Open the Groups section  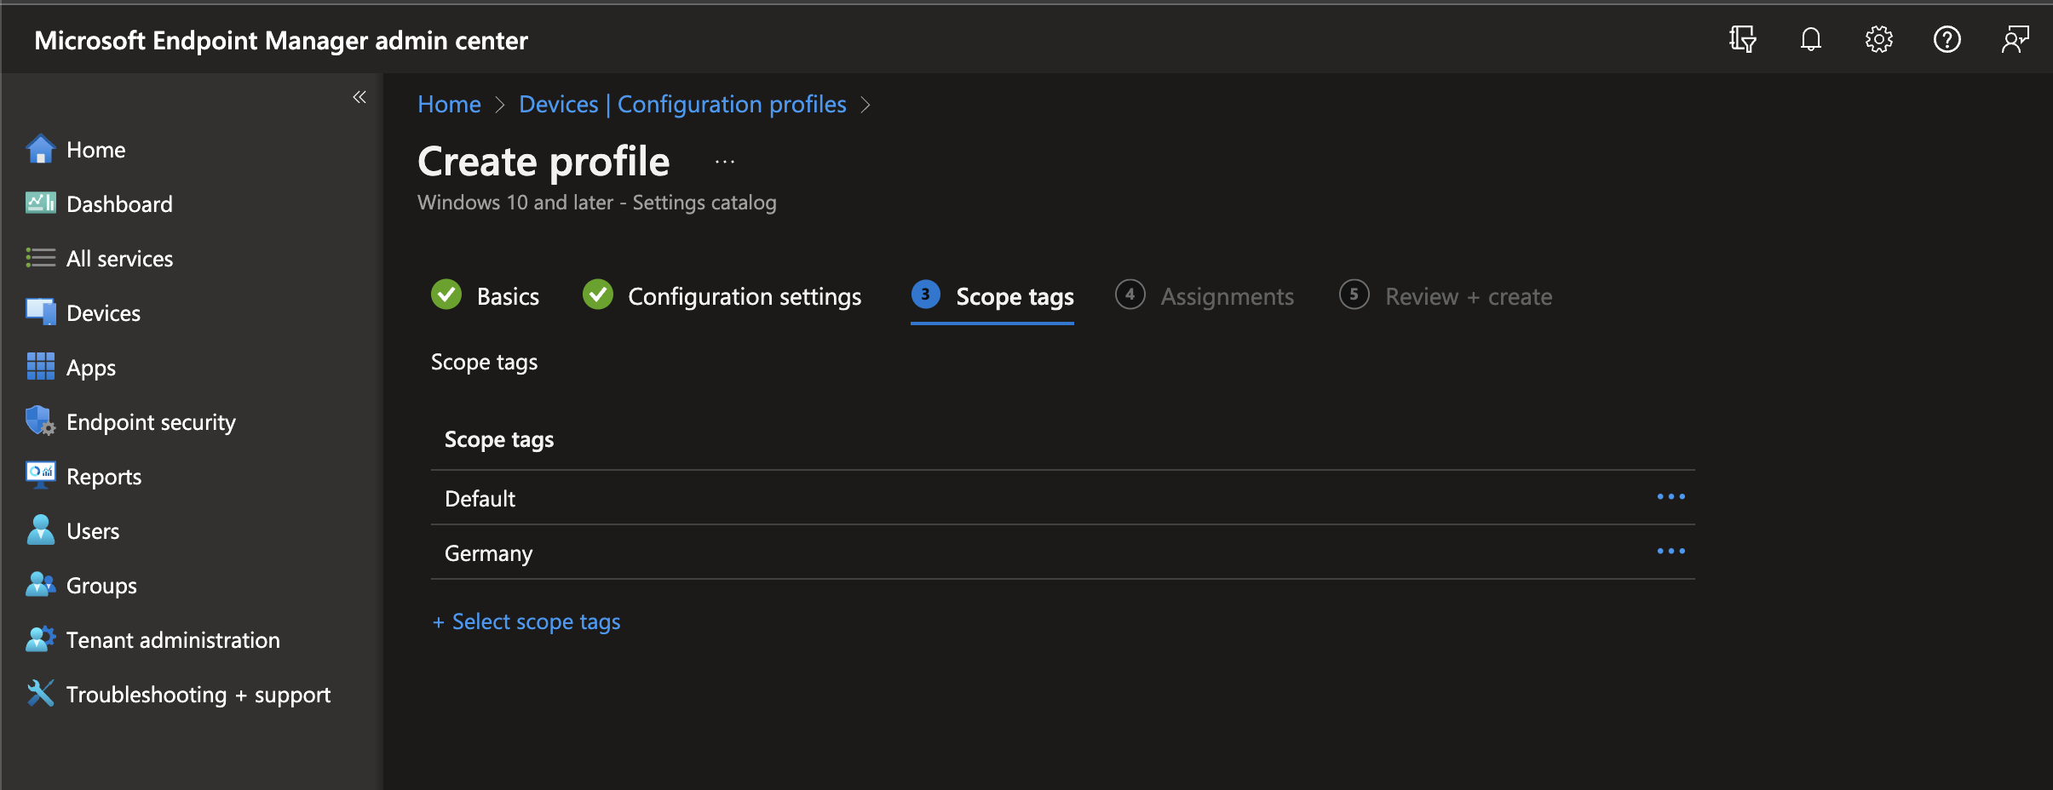tap(101, 585)
